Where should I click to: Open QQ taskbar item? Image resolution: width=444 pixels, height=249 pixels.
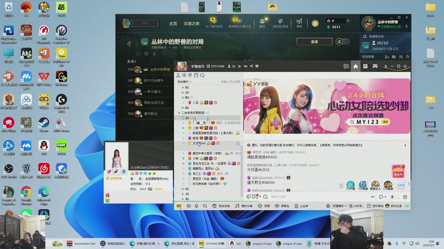(x=235, y=243)
